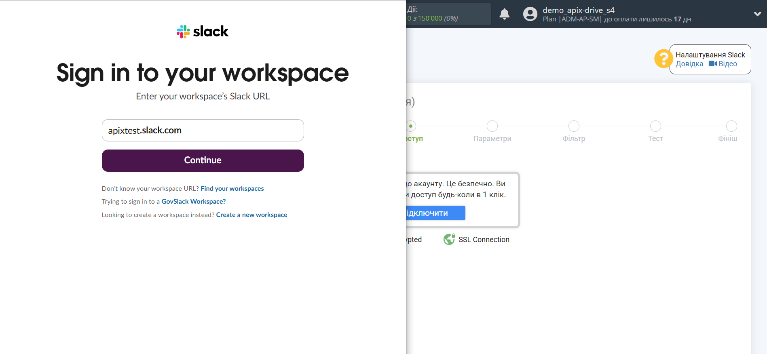The image size is (767, 354).
Task: Click the demo_apix-drive_s4 account name
Action: [x=579, y=10]
